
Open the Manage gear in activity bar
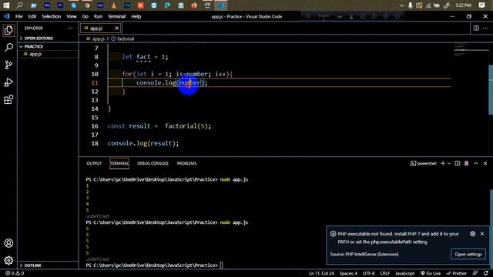[8, 260]
